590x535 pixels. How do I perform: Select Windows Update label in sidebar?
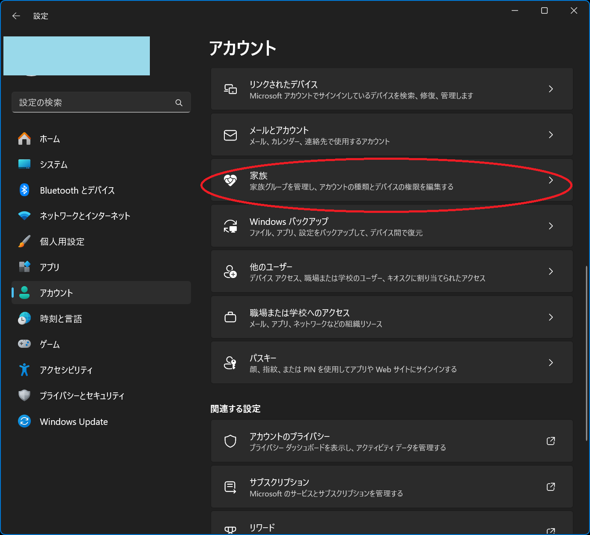[x=74, y=421]
